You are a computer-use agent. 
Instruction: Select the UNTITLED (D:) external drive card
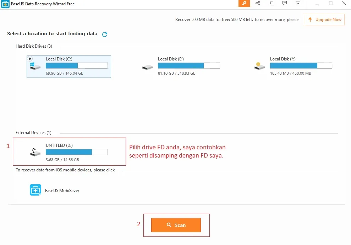click(69, 151)
